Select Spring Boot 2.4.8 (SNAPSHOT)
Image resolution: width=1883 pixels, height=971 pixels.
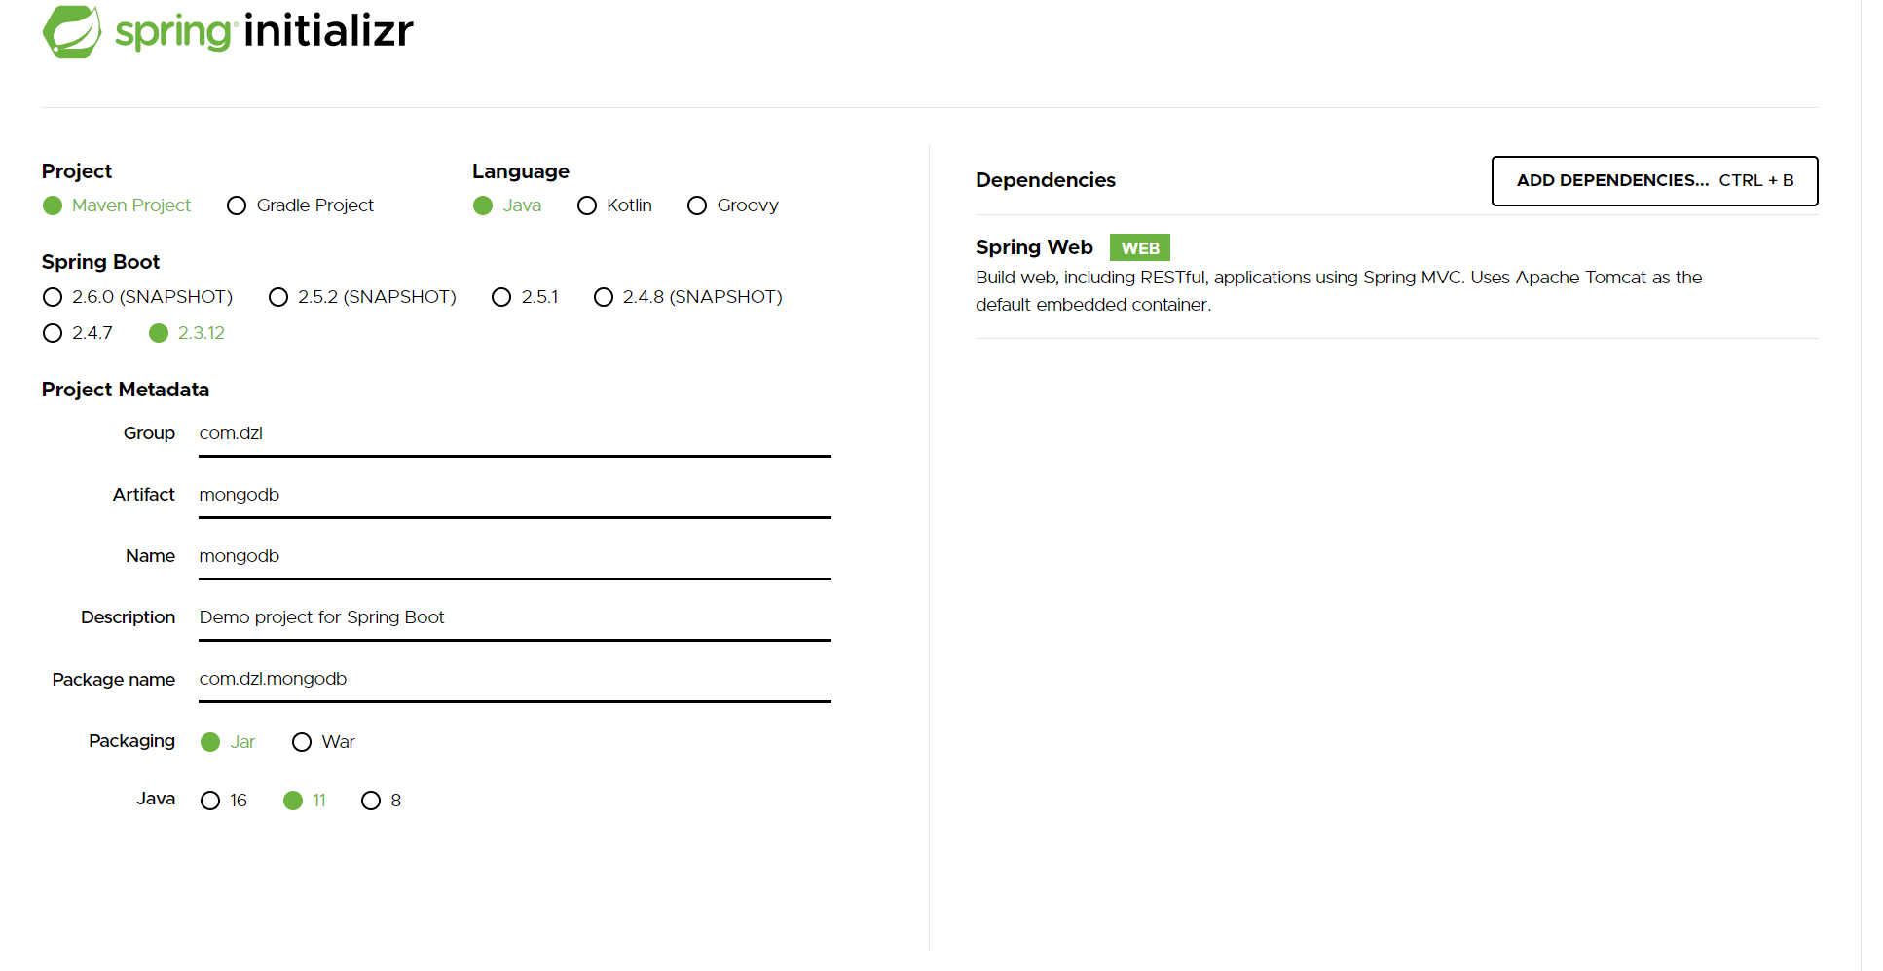click(x=688, y=297)
